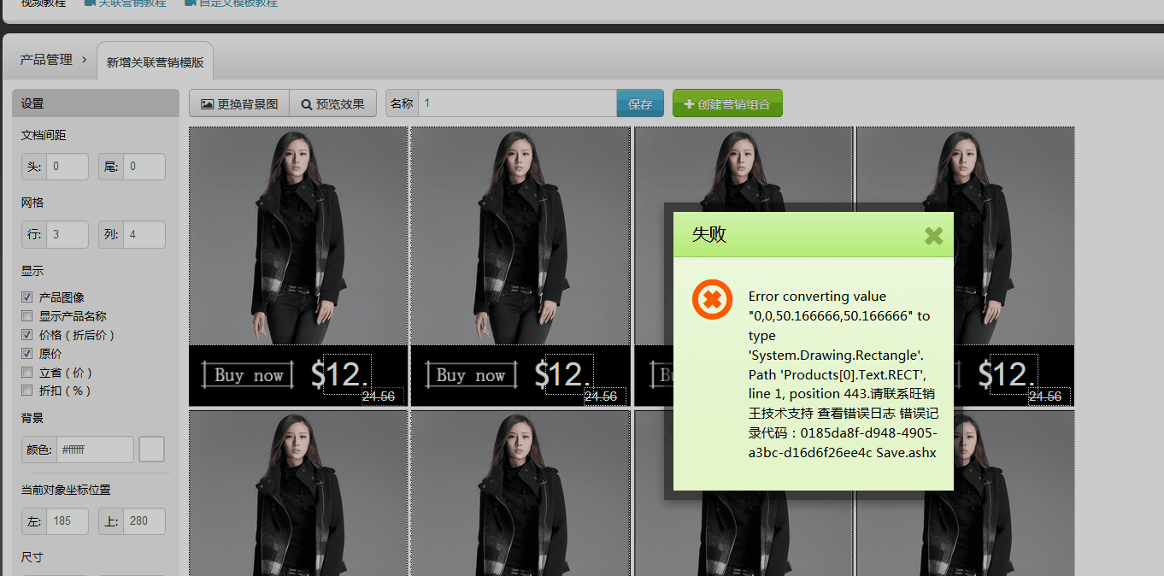The width and height of the screenshot is (1164, 576).
Task: Click the 背景 section label
Action: coord(32,418)
